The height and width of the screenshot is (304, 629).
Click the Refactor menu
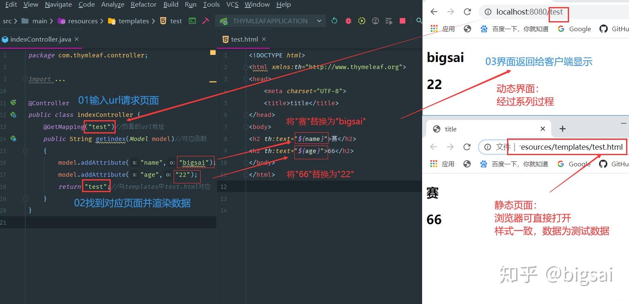tap(143, 5)
